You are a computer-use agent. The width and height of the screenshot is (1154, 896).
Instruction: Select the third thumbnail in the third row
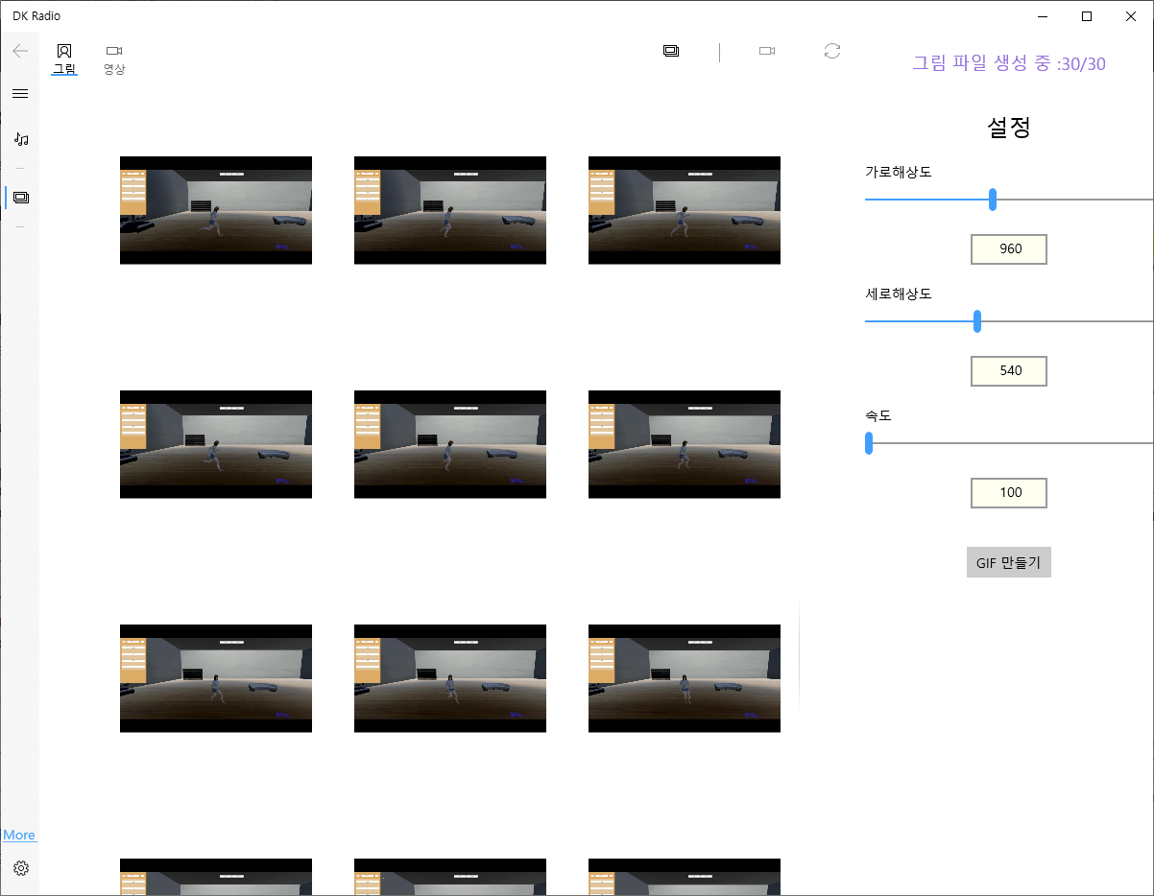click(x=685, y=678)
